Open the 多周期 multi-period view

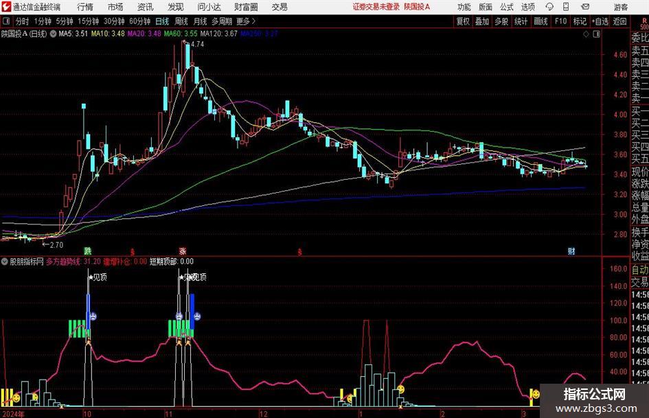(x=222, y=21)
